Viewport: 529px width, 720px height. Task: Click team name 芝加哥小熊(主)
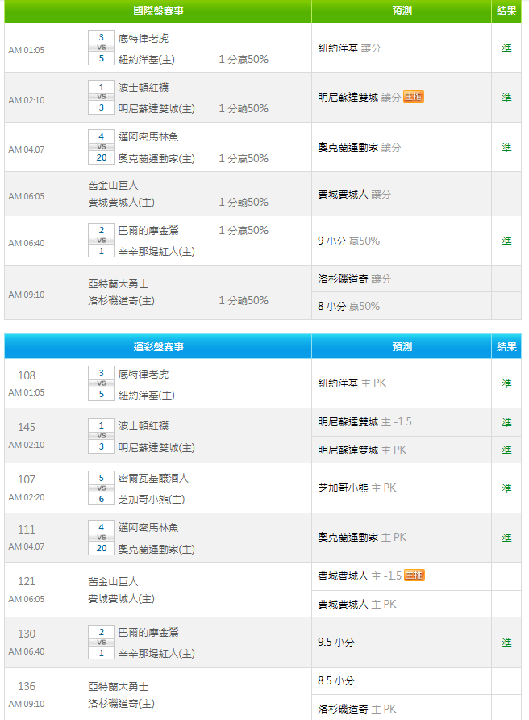[x=152, y=500]
